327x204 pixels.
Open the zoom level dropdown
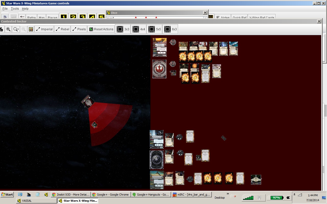16,29
